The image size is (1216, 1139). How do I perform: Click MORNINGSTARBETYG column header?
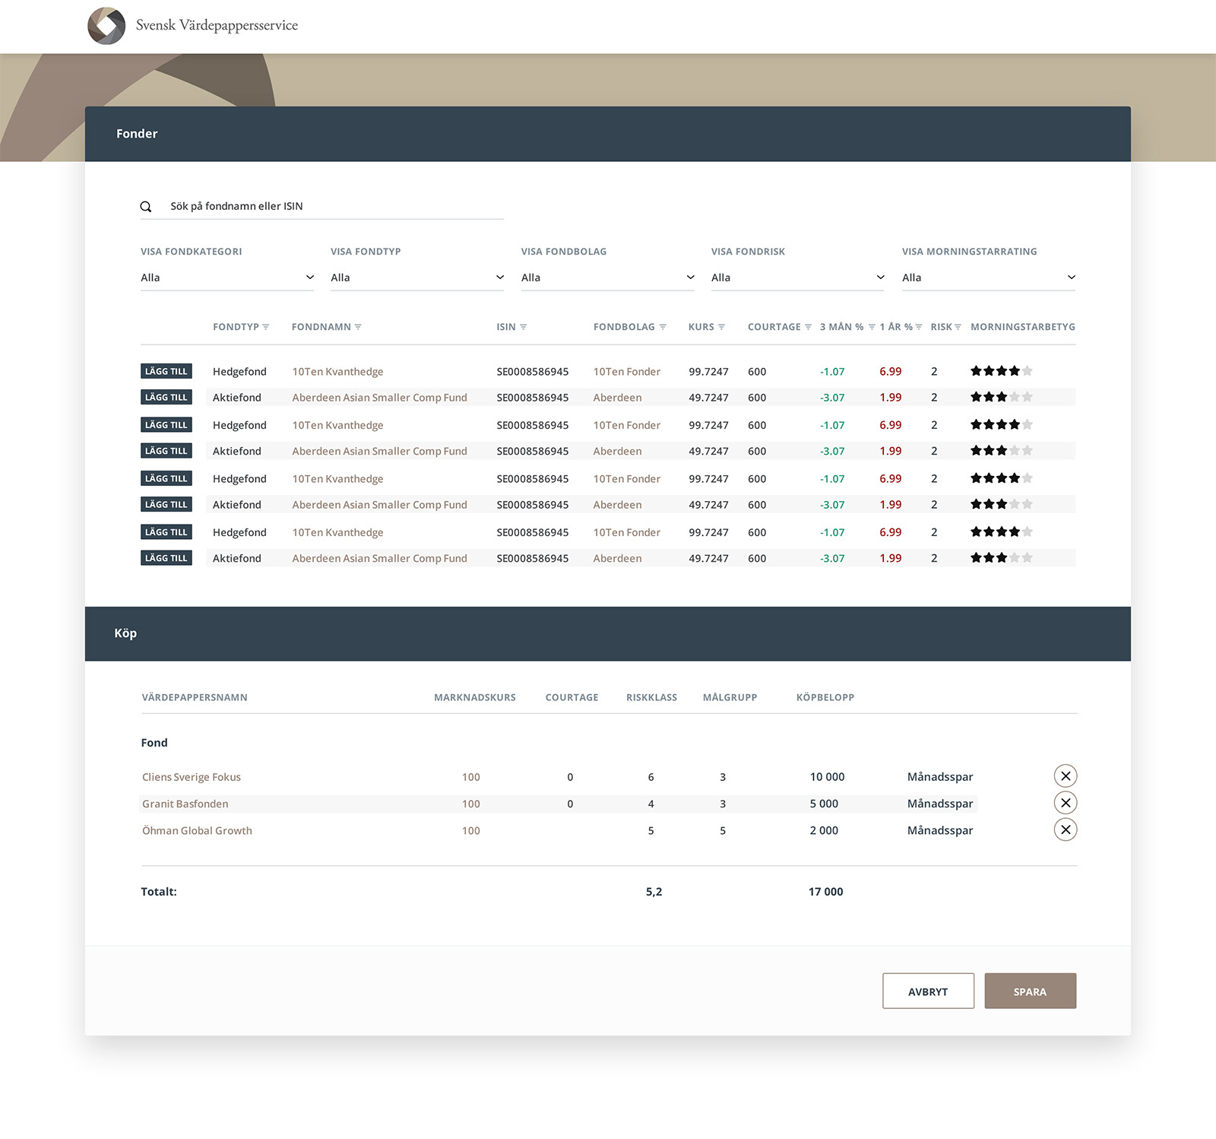coord(1022,327)
